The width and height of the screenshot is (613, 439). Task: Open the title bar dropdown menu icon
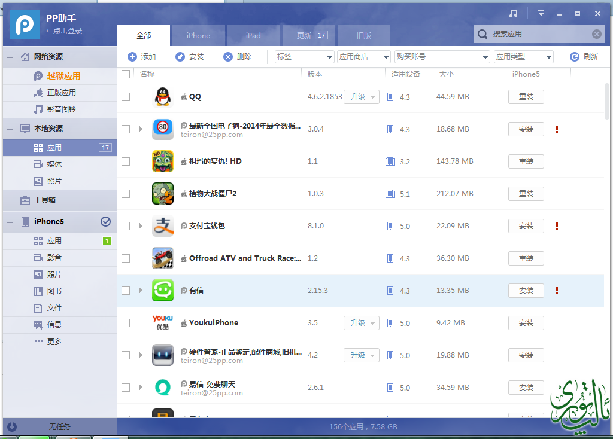(541, 13)
